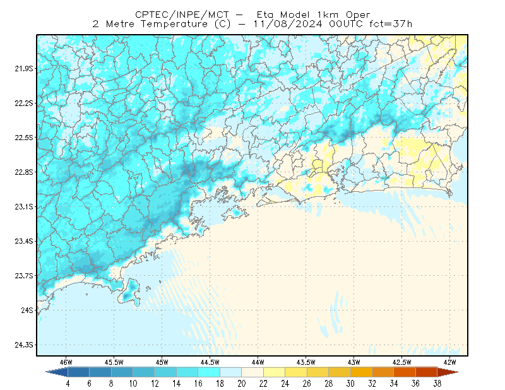Viewport: 505px width, 390px height.
Task: Click the 44W longitude axis label
Action: [x=258, y=362]
